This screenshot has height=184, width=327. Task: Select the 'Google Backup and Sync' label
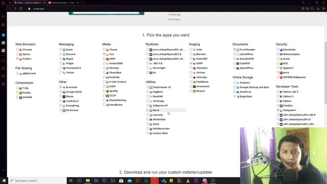254,87
